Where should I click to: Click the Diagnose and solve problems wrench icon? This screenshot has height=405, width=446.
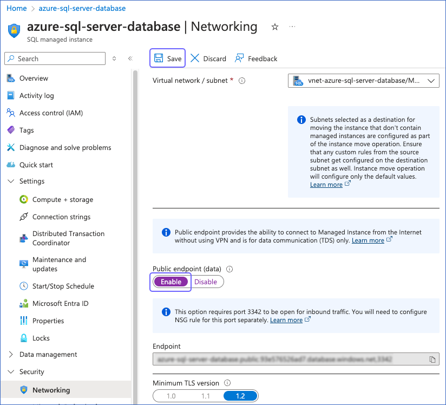[11, 147]
